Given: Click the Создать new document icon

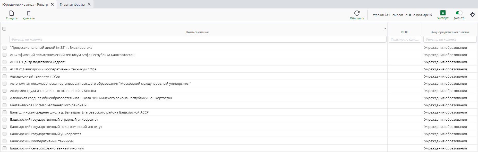Looking at the screenshot, I should pos(12,13).
